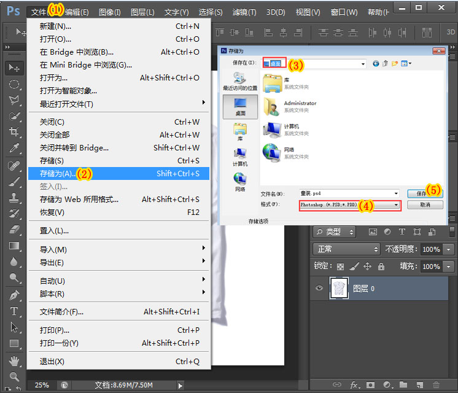Viewport: 458px width, 393px height.
Task: Choose 存储为 Web 所用格式 item
Action: tap(118, 200)
